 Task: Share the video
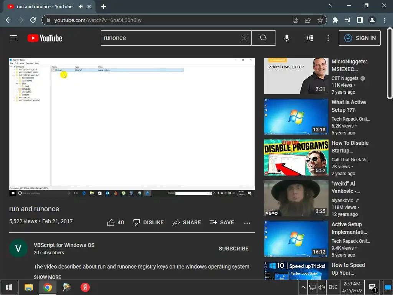187,222
